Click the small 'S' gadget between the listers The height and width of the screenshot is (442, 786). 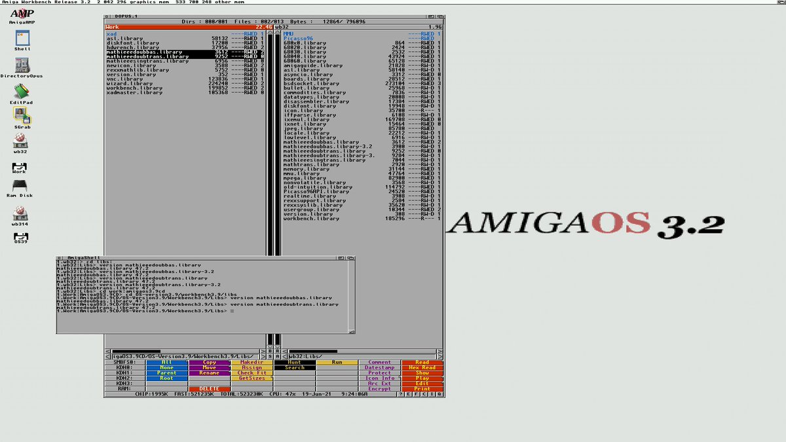coord(271,356)
